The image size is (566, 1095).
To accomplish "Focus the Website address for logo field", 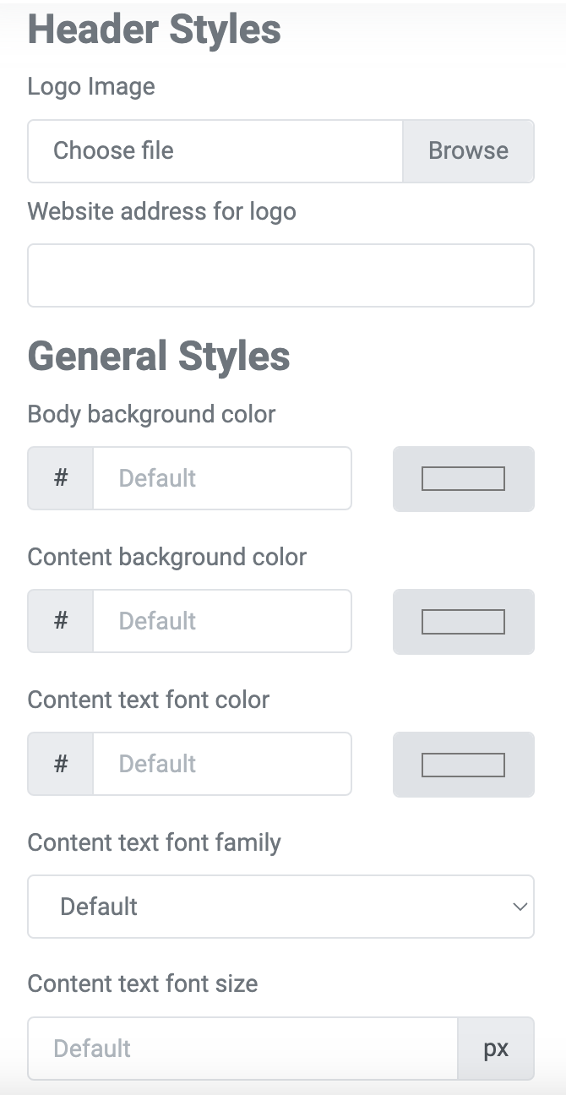I will 281,275.
